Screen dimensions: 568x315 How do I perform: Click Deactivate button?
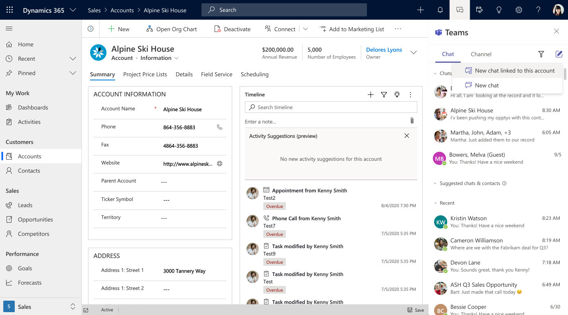pyautogui.click(x=232, y=29)
